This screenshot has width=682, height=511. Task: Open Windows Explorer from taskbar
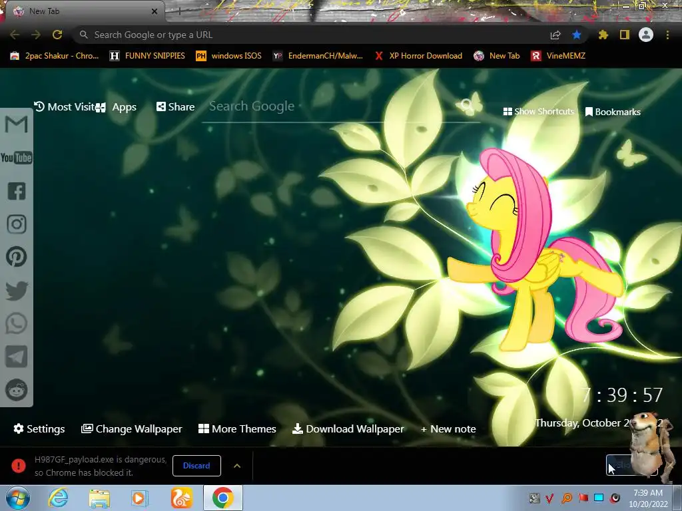[x=99, y=498]
